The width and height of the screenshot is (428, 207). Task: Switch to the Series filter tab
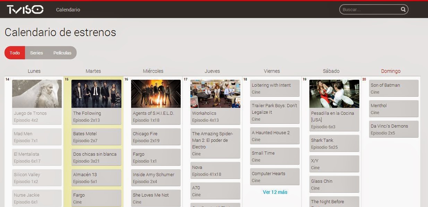pyautogui.click(x=36, y=53)
